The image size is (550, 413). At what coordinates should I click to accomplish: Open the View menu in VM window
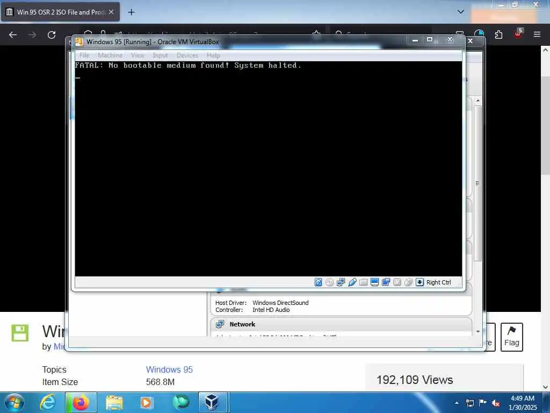coord(137,55)
